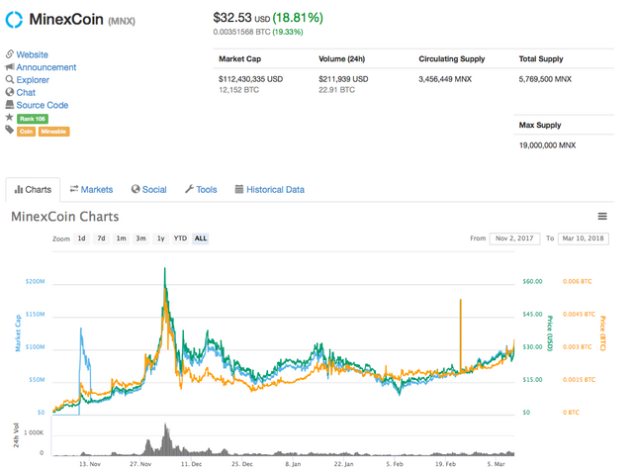Viewport: 633px width, 472px height.
Task: Set chart zoom to ALL
Action: pyautogui.click(x=201, y=238)
